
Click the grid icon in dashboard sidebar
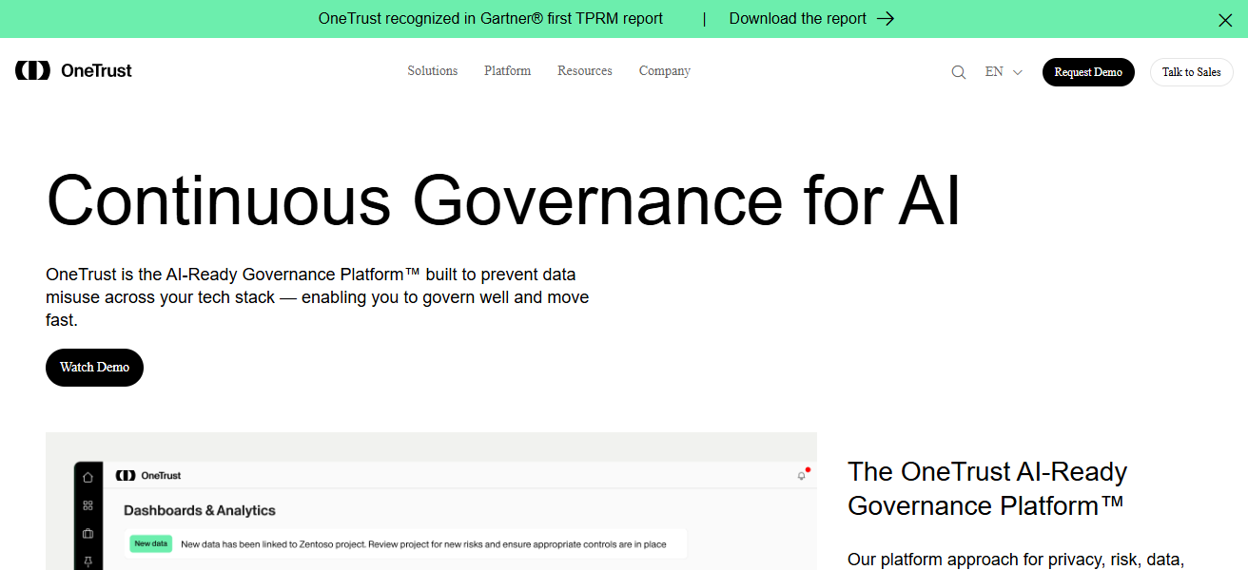(88, 505)
